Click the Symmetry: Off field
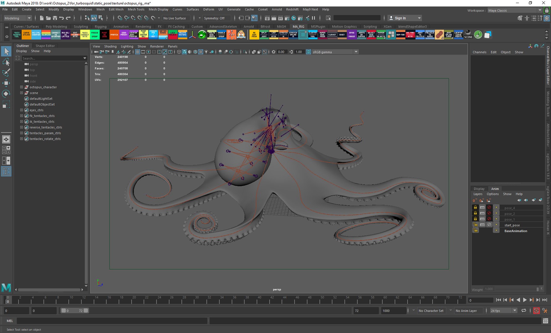The image size is (551, 333). tap(217, 18)
